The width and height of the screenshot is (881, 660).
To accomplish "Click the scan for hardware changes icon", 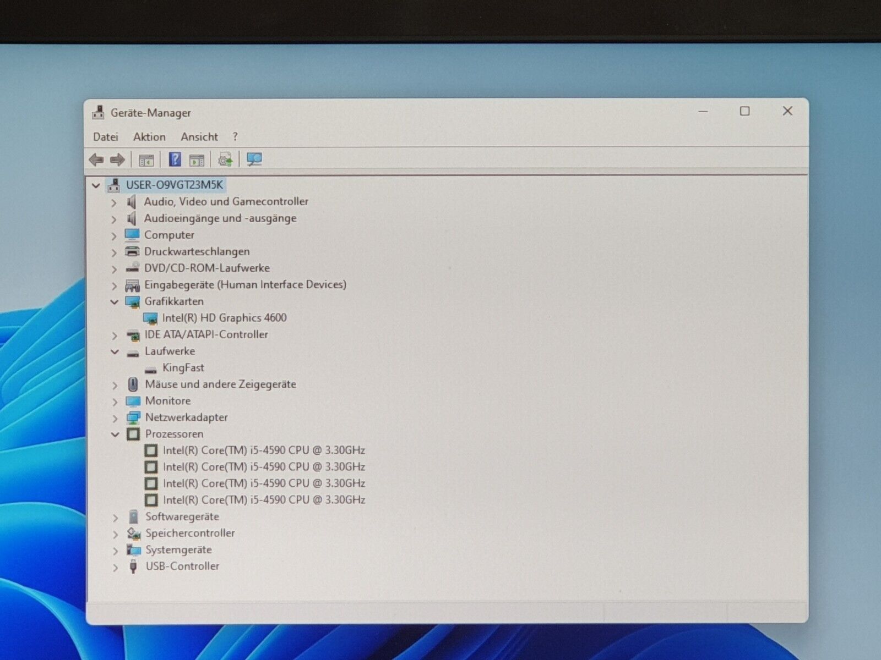I will point(254,159).
